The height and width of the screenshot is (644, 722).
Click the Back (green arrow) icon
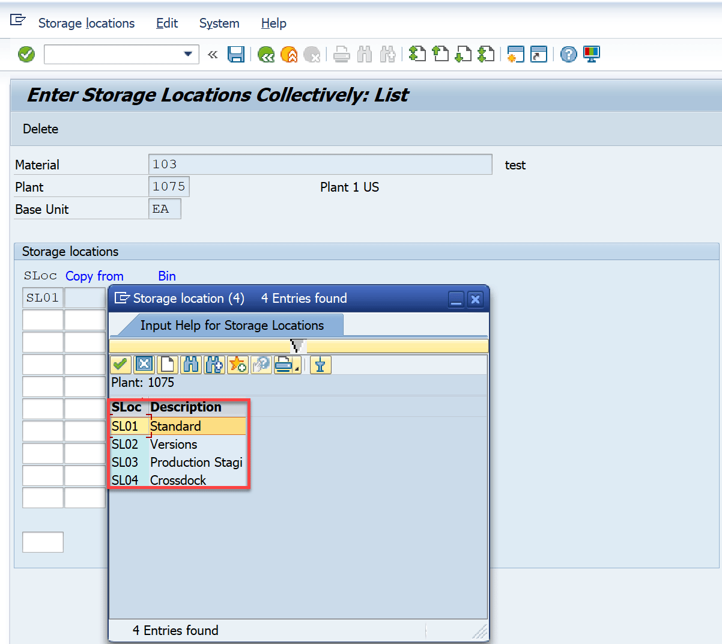pos(266,54)
